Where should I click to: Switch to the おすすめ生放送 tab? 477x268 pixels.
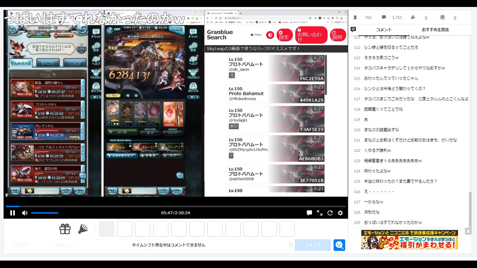point(435,29)
